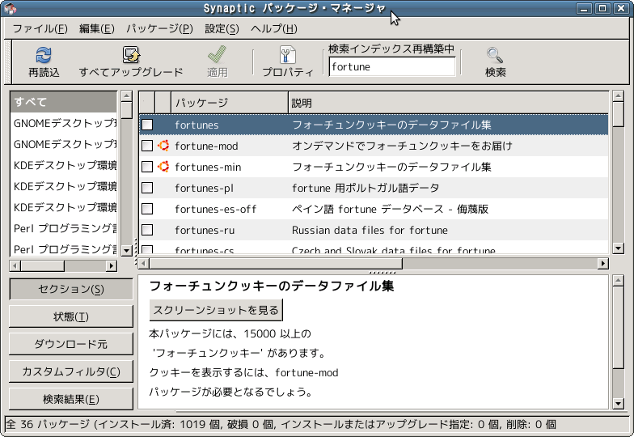Click the up arrow on the category list scrollbar
The height and width of the screenshot is (437, 634).
(x=126, y=95)
